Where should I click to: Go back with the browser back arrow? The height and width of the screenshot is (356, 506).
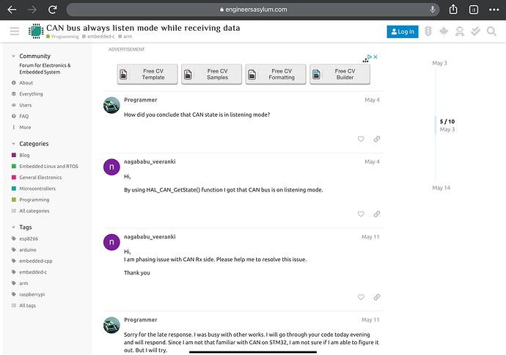point(12,10)
